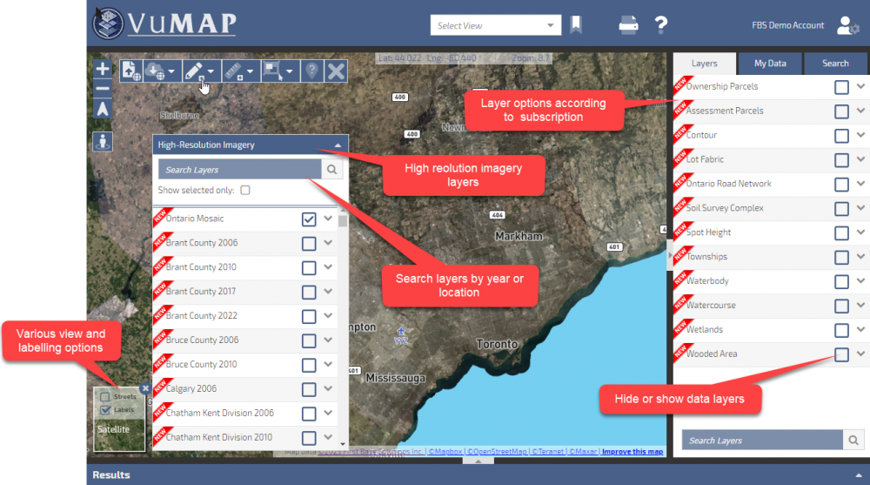Toggle the Show selected only checkbox
The width and height of the screenshot is (870, 485).
245,190
